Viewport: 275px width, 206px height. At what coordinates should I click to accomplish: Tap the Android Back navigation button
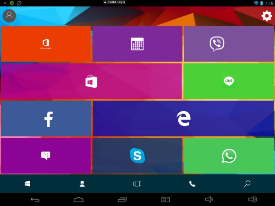coord(35,200)
